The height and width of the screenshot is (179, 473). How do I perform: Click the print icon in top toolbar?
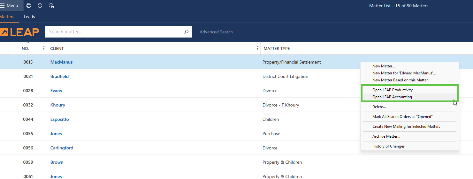(29, 5)
